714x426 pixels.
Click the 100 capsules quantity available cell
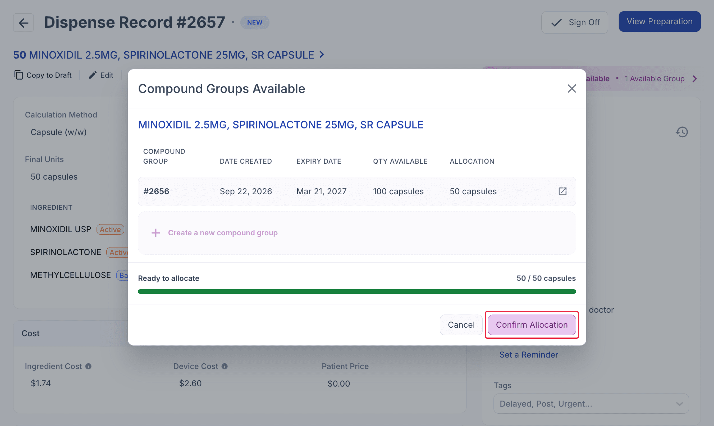398,191
